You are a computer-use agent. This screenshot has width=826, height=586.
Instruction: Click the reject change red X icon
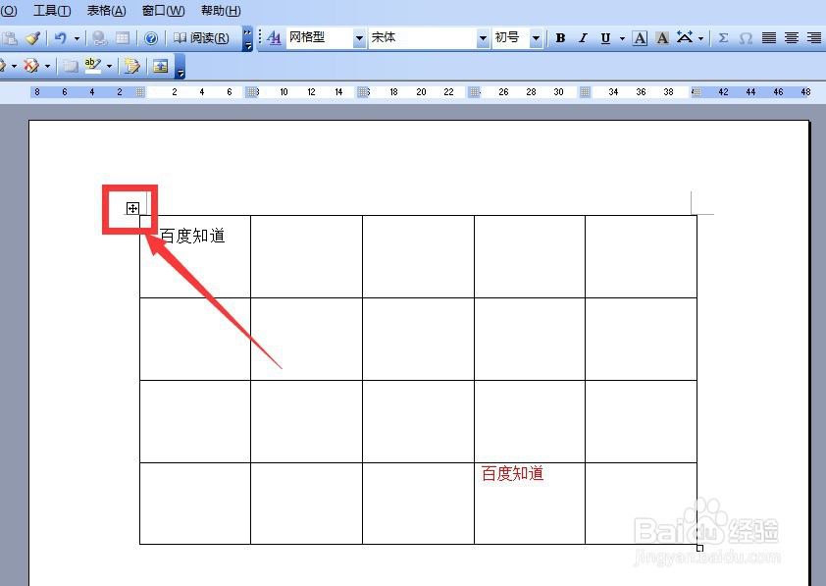pos(31,66)
